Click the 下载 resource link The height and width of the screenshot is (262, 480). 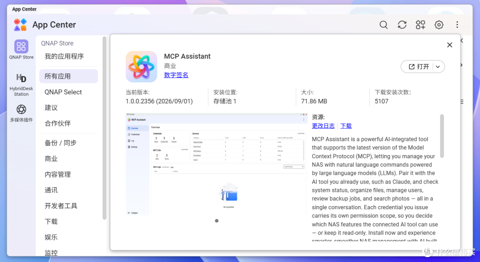346,126
